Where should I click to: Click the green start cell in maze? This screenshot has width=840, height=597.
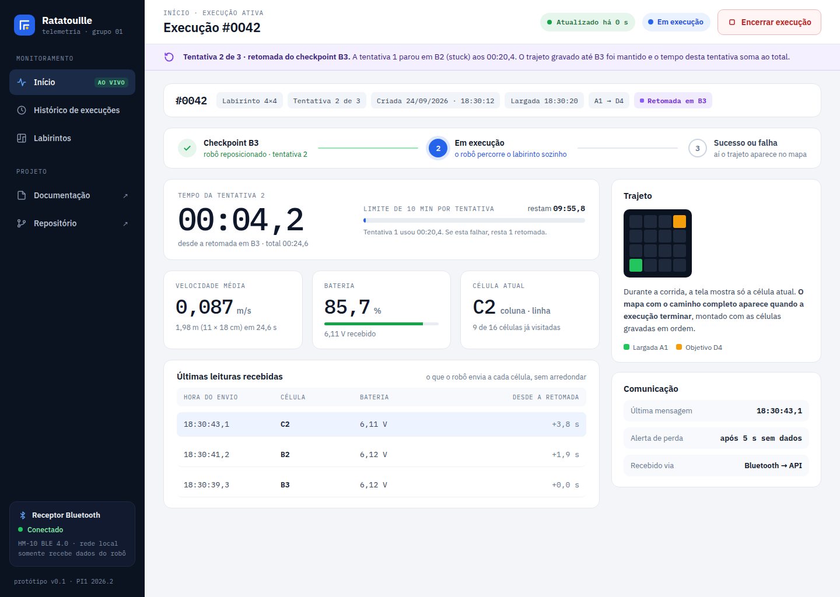[636, 265]
